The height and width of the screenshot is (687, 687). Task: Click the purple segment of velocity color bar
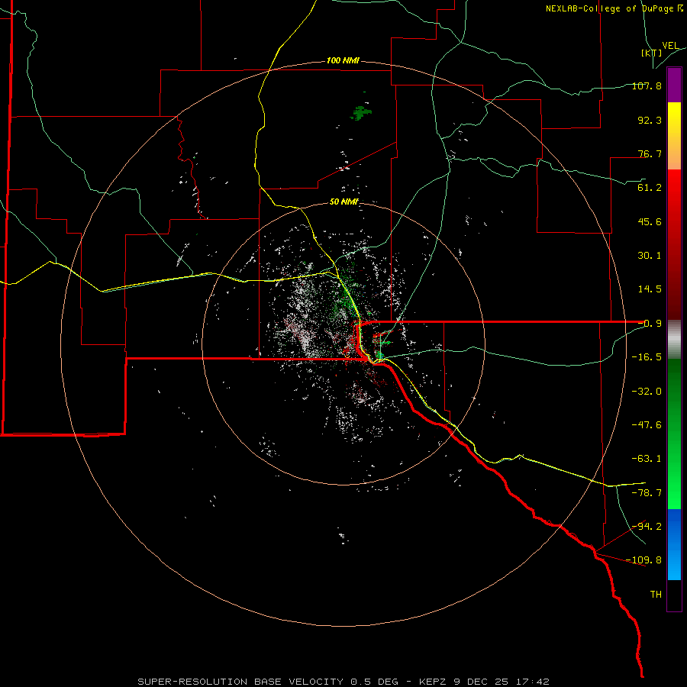coord(674,85)
